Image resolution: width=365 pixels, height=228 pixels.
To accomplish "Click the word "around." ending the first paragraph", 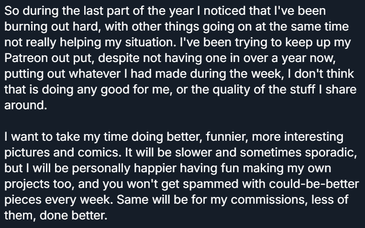I will 26,106.
